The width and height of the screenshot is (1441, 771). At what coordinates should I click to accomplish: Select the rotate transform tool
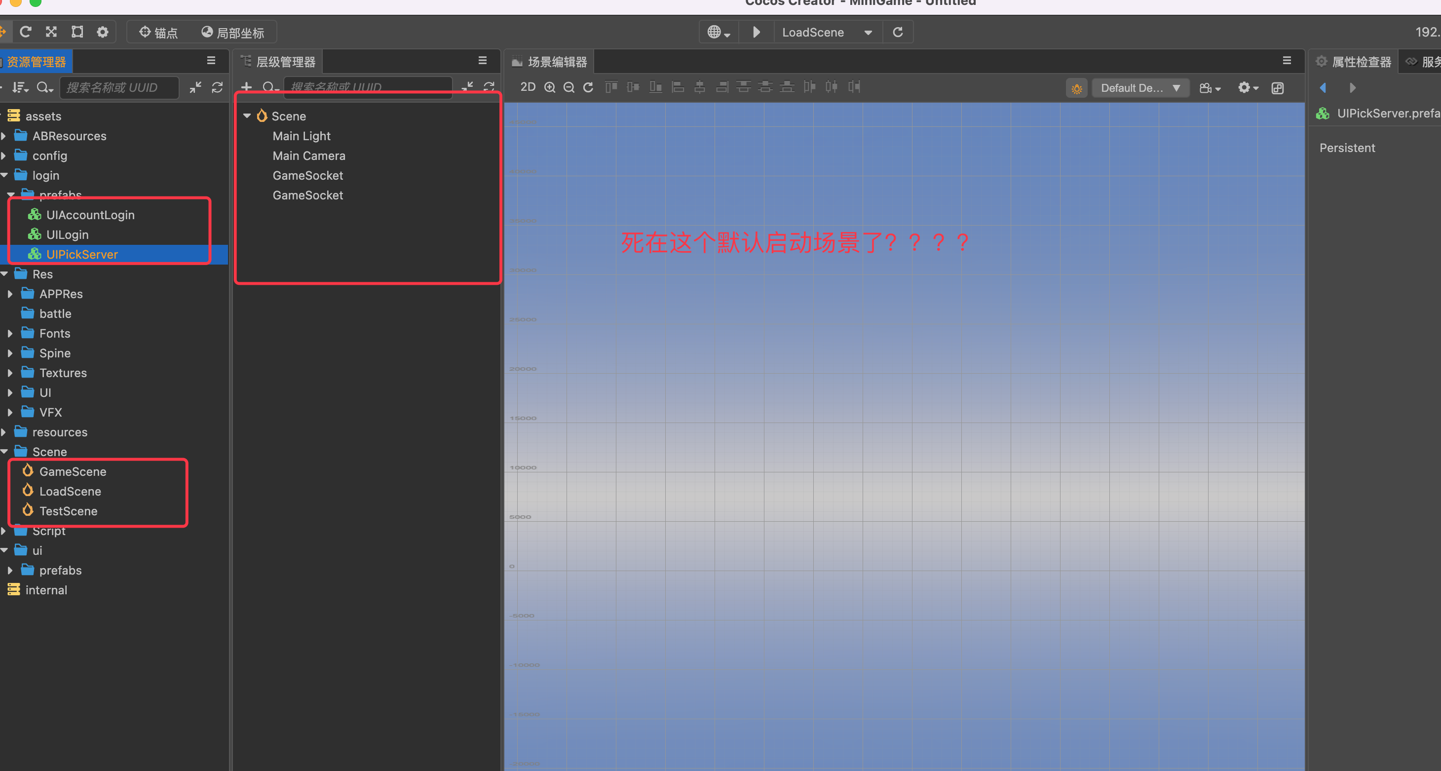[x=26, y=32]
